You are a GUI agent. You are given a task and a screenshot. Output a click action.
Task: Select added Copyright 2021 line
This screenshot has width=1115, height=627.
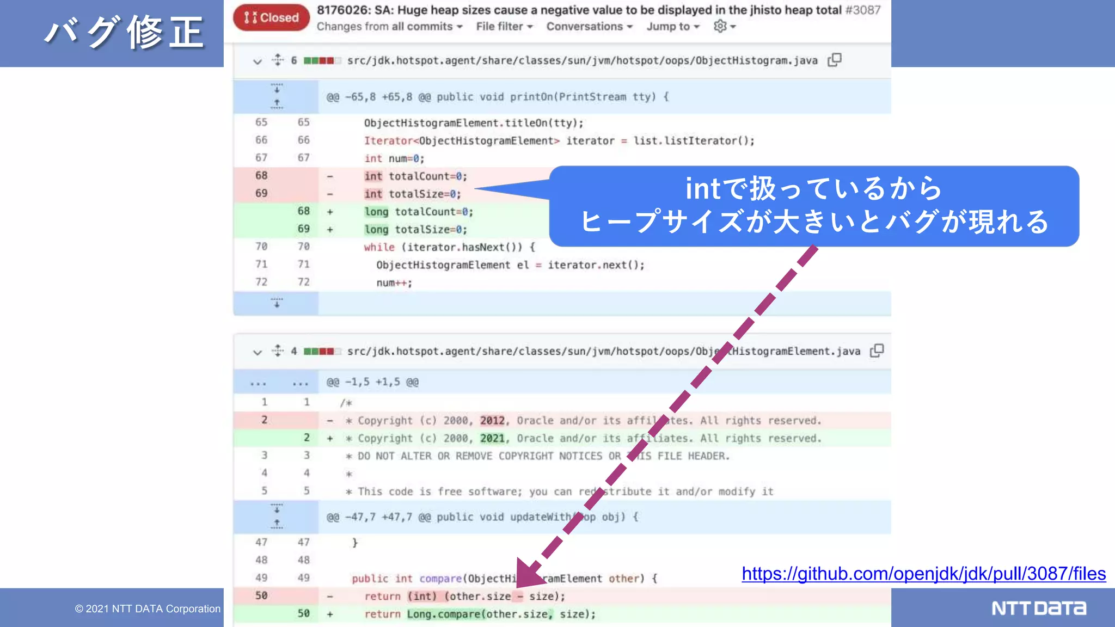[x=562, y=438]
